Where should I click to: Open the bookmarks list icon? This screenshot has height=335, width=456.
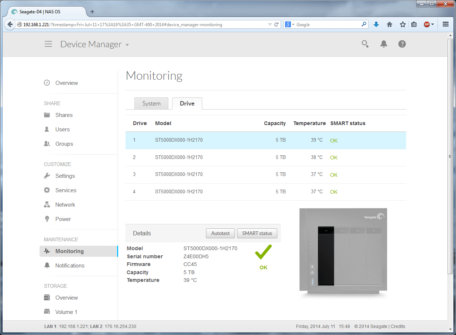point(414,24)
